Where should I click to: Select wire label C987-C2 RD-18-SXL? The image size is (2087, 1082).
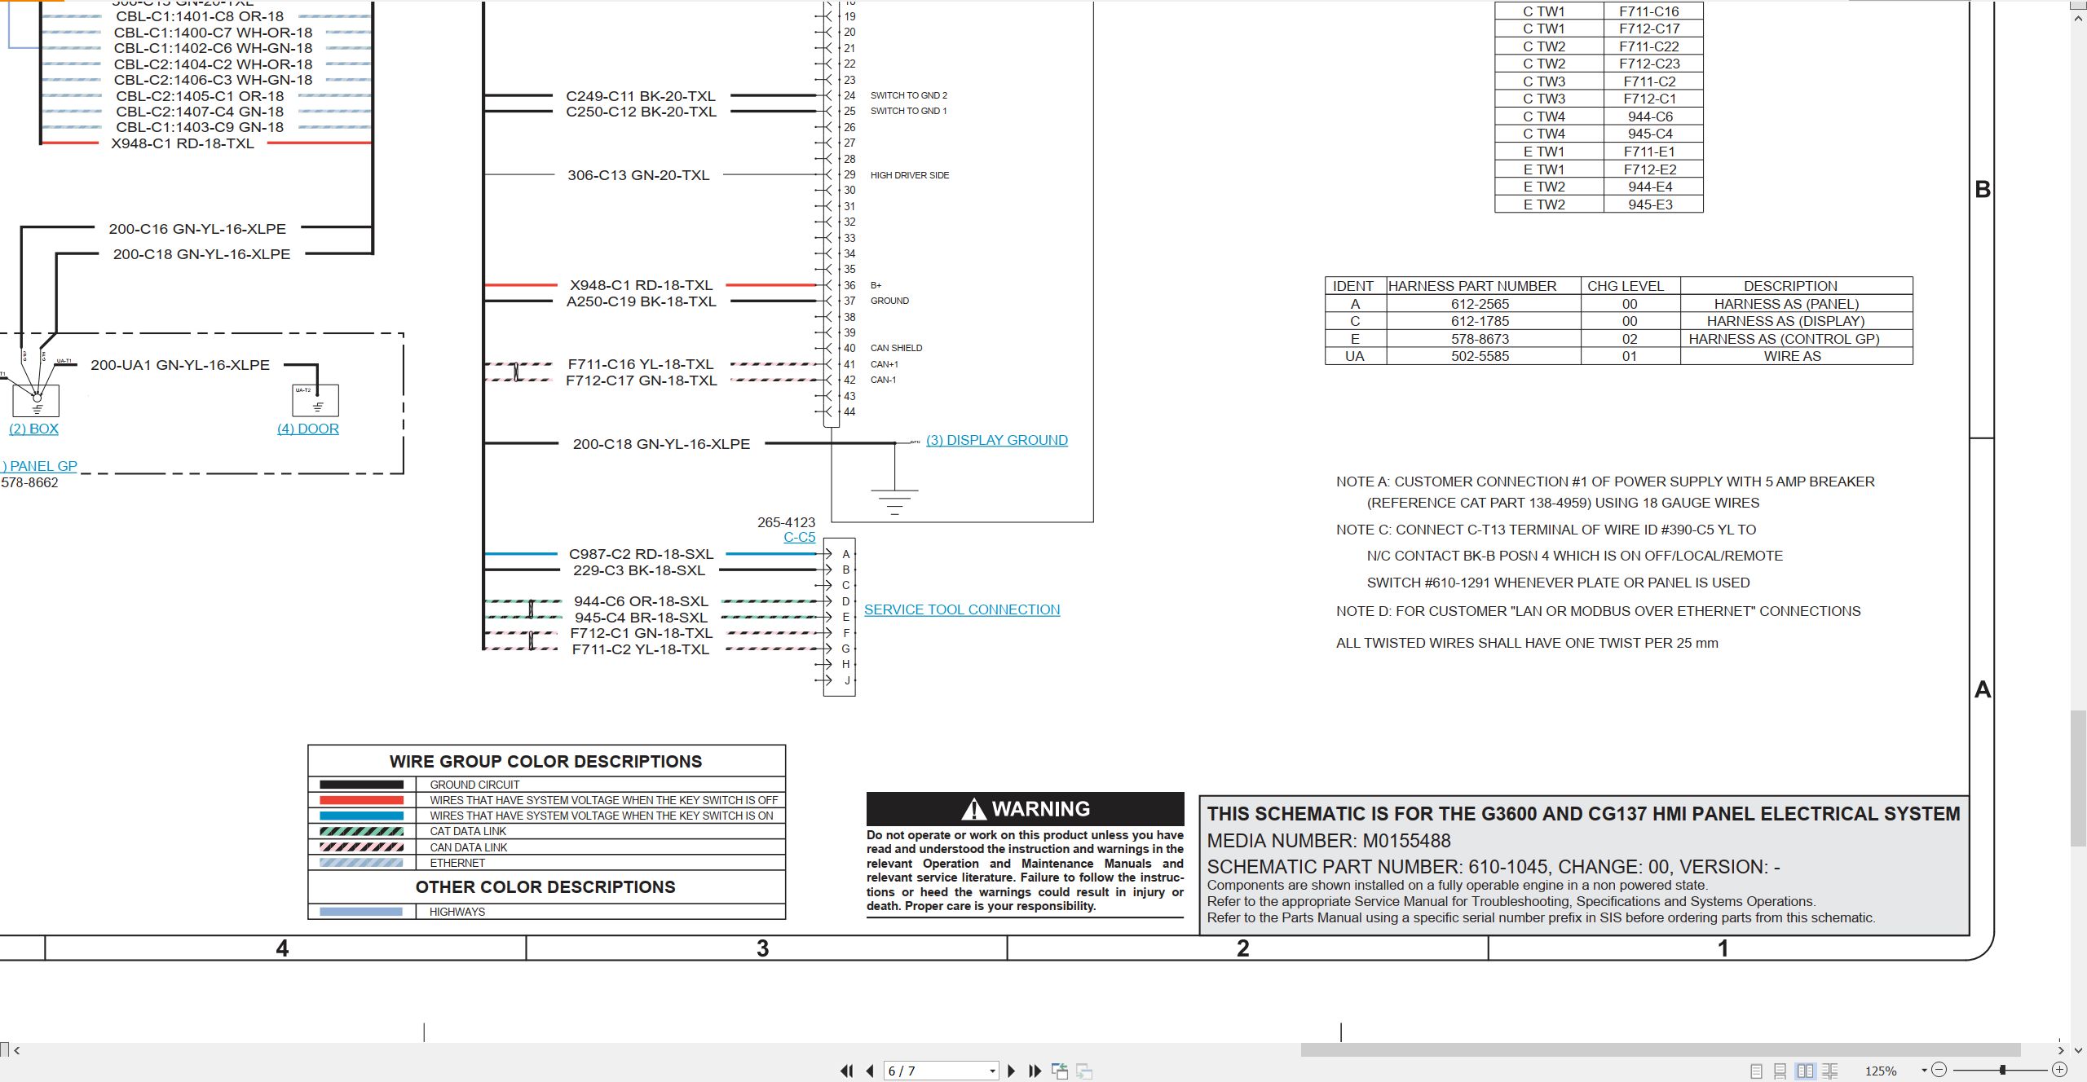(x=641, y=554)
